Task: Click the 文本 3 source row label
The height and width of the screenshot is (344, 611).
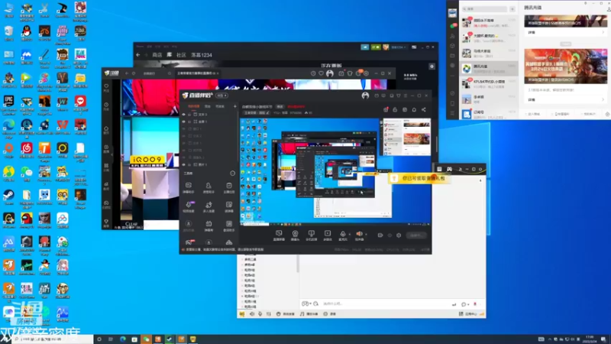Action: pyautogui.click(x=203, y=115)
